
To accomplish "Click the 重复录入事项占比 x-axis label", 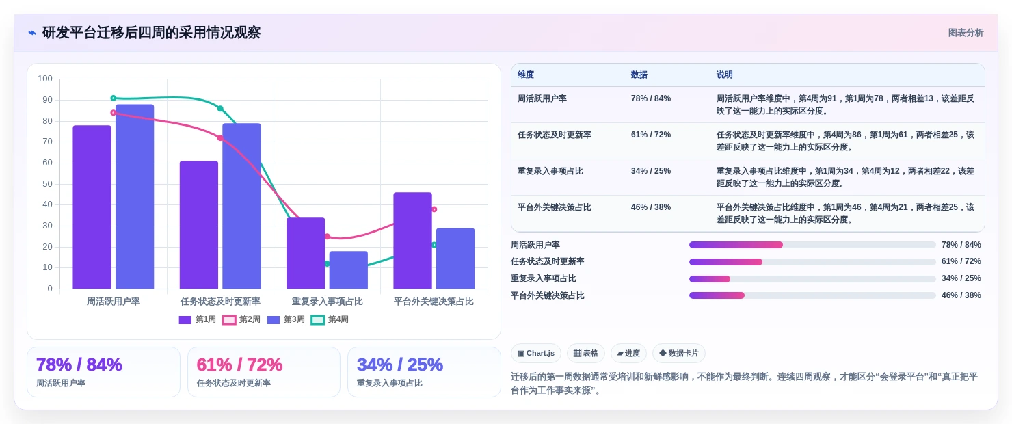I will click(327, 301).
